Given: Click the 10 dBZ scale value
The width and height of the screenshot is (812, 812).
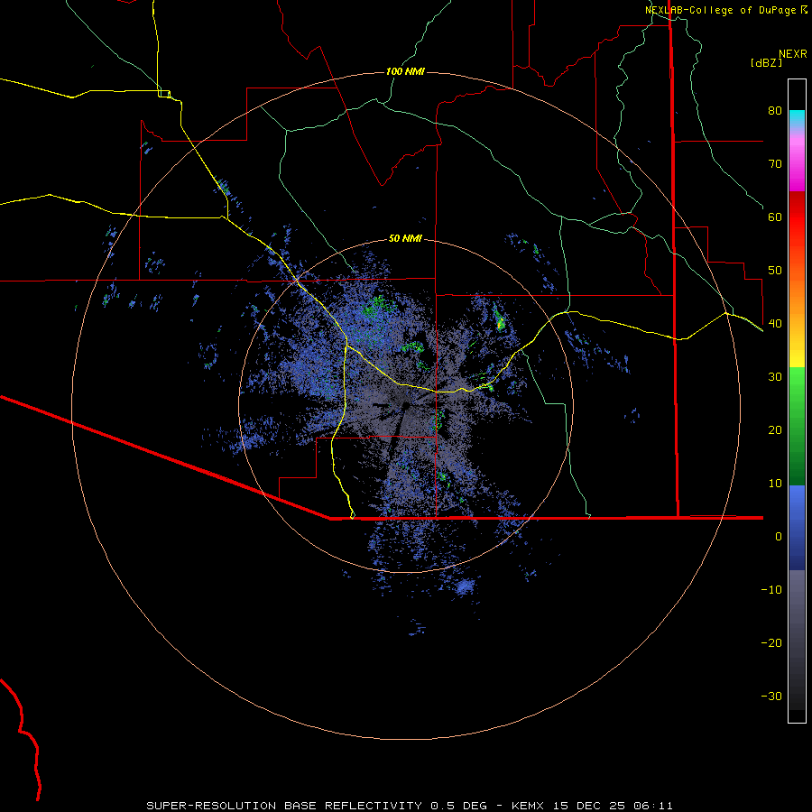Looking at the screenshot, I should point(775,484).
